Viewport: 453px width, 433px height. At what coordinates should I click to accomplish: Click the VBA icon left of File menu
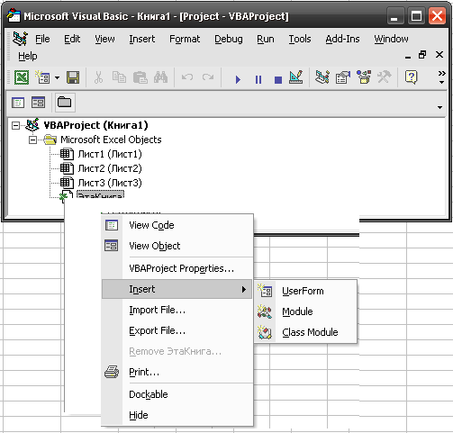tap(20, 39)
